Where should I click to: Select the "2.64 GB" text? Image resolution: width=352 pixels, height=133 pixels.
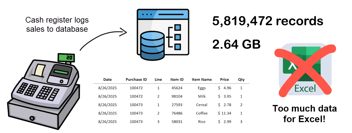tap(236, 44)
